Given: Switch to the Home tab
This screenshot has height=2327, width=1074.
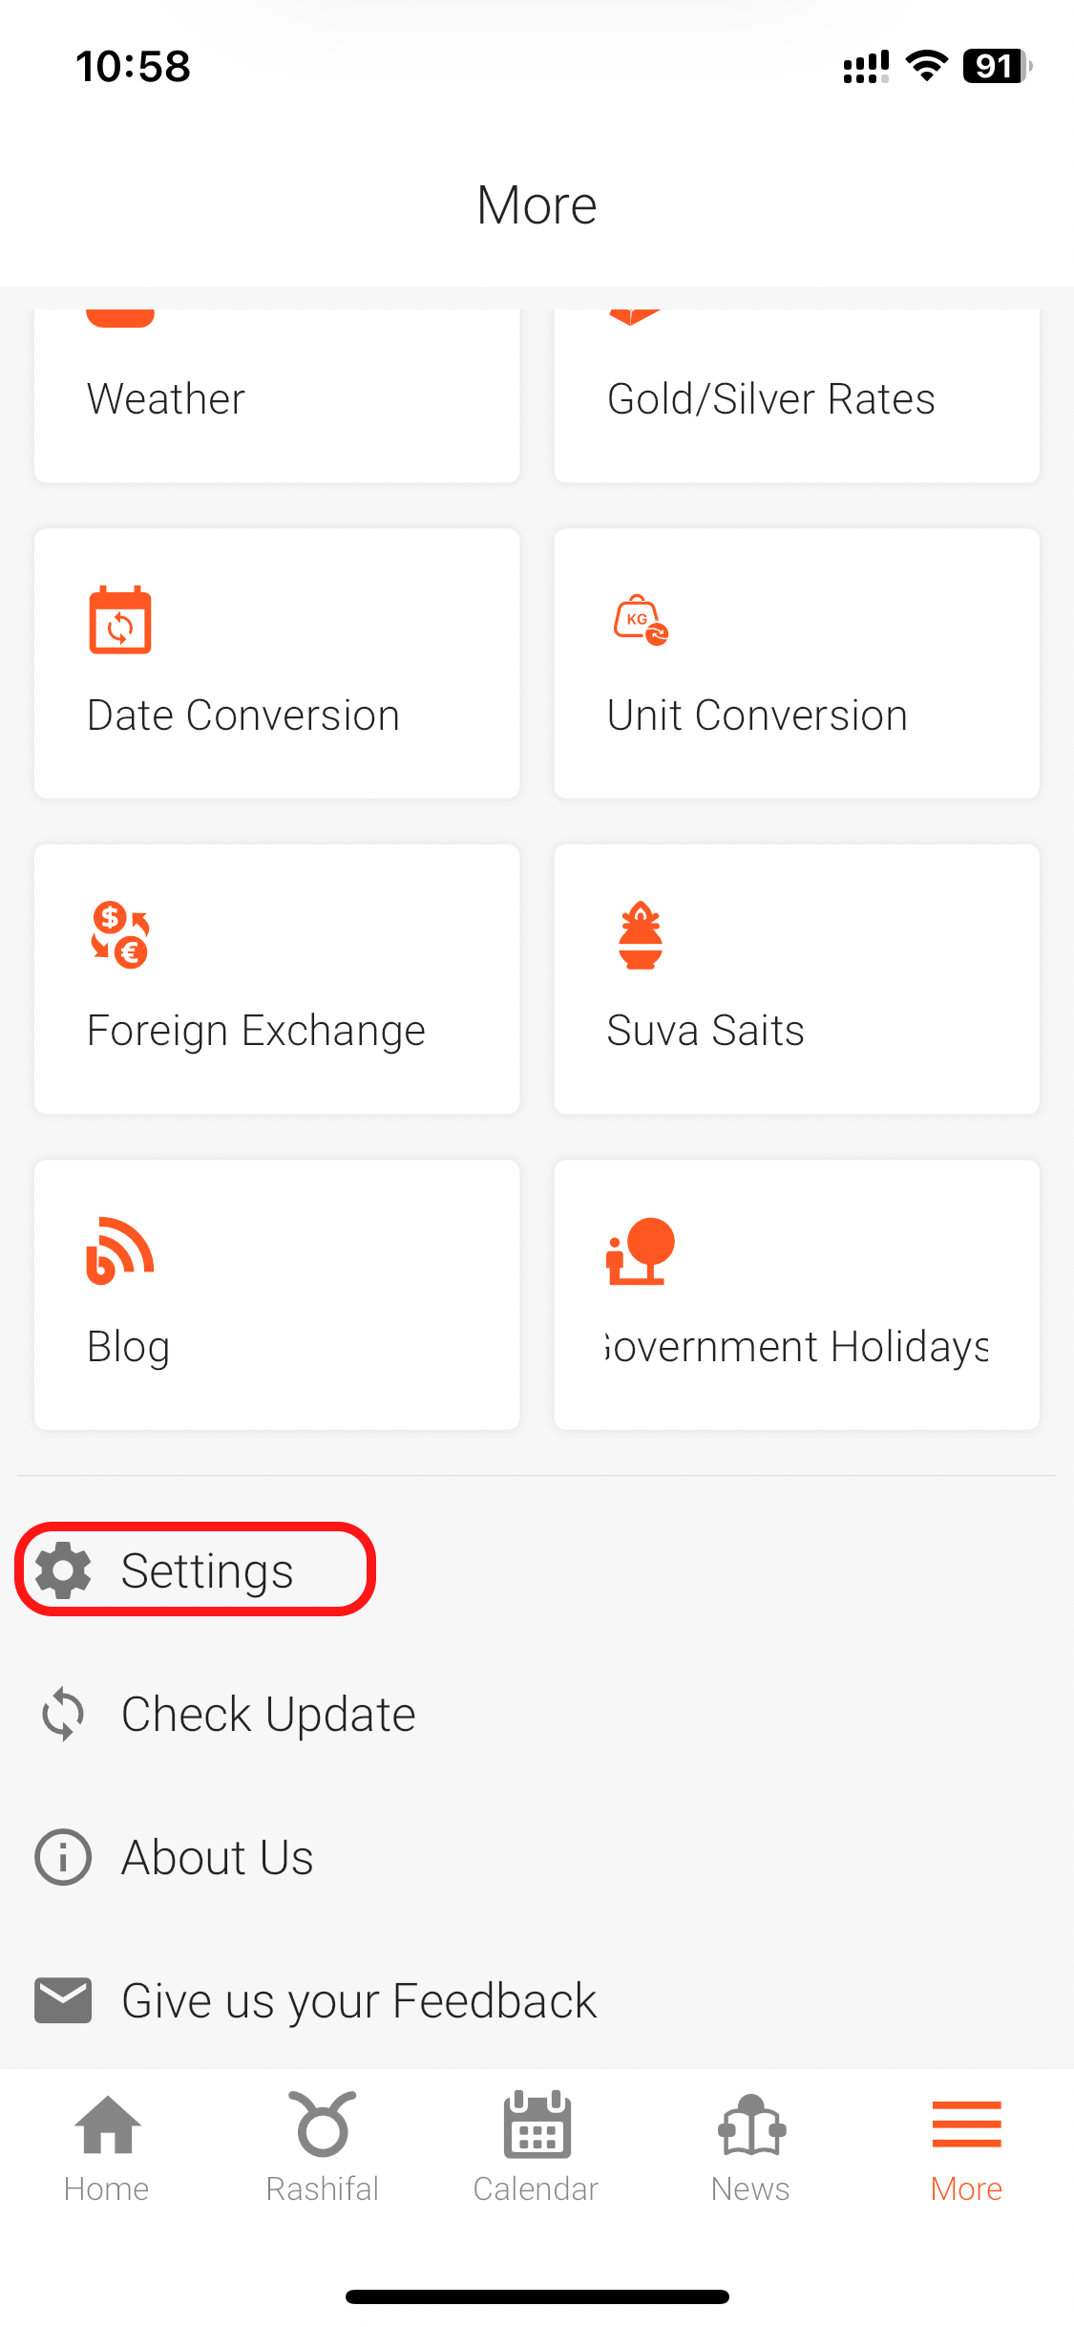Looking at the screenshot, I should 107,2146.
